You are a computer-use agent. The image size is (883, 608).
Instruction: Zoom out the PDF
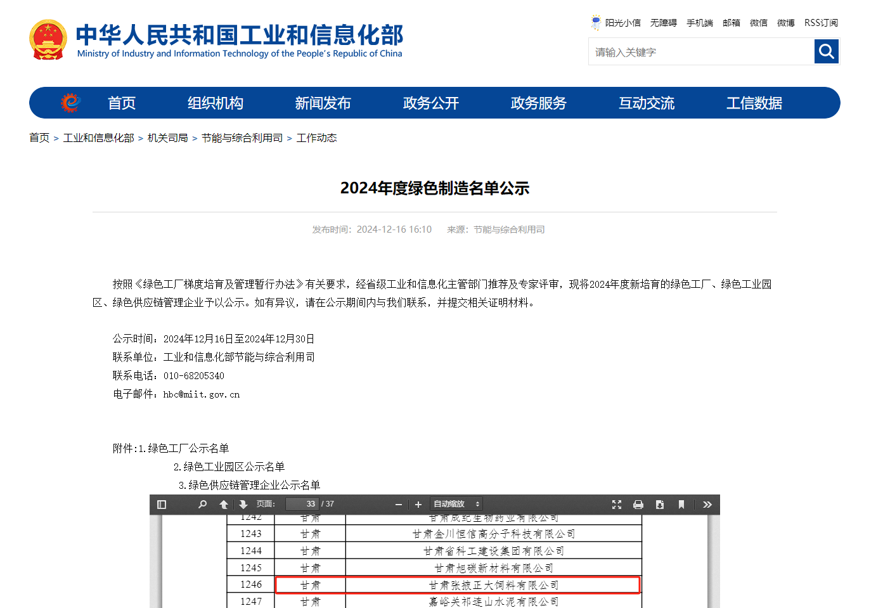[399, 505]
